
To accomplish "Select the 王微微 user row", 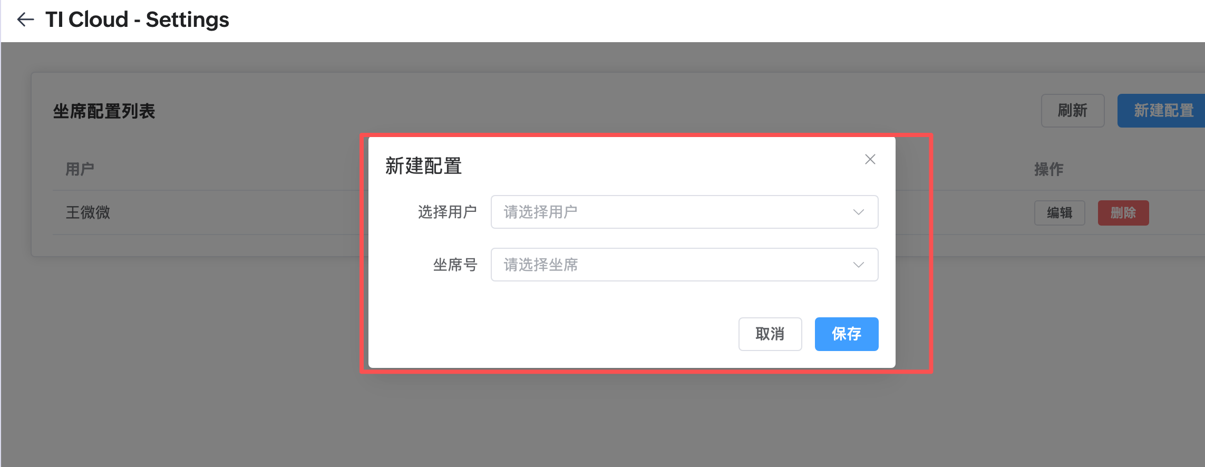I will click(x=88, y=212).
